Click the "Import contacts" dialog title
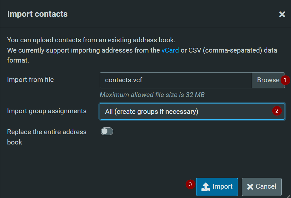291x198 pixels. pyautogui.click(x=37, y=14)
